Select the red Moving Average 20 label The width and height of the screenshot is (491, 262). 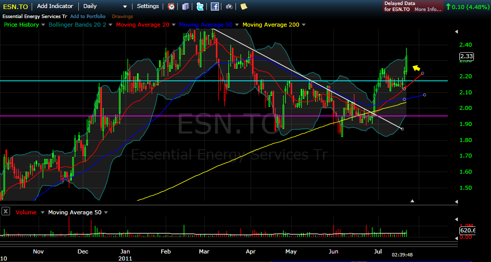143,25
